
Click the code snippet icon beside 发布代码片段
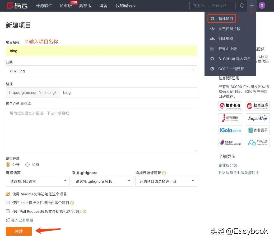click(x=212, y=29)
